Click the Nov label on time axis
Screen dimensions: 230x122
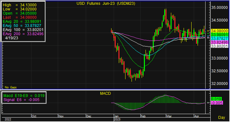tap(61, 116)
